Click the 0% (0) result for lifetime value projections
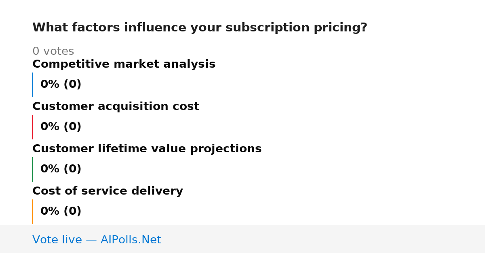 pyautogui.click(x=61, y=169)
